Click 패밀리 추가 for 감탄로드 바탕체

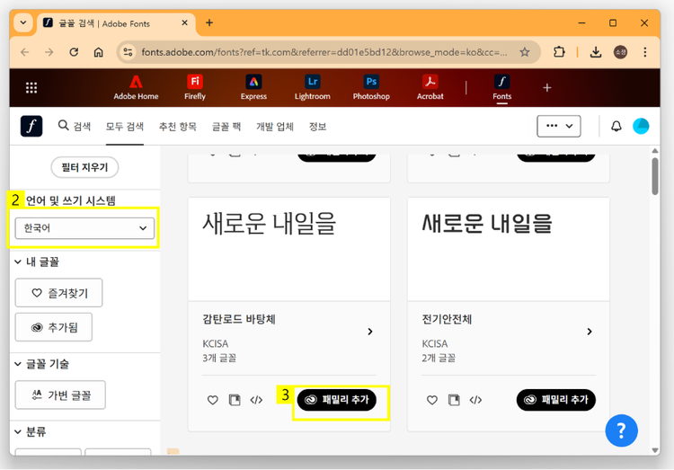click(337, 400)
